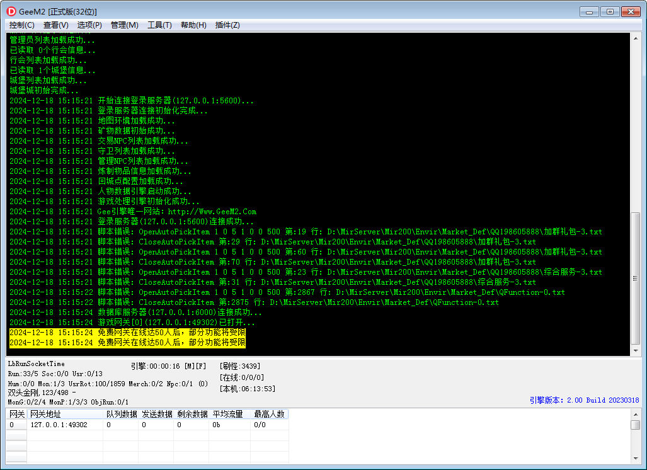Click the 最高人数 column header
This screenshot has height=470, width=647.
[x=270, y=414]
